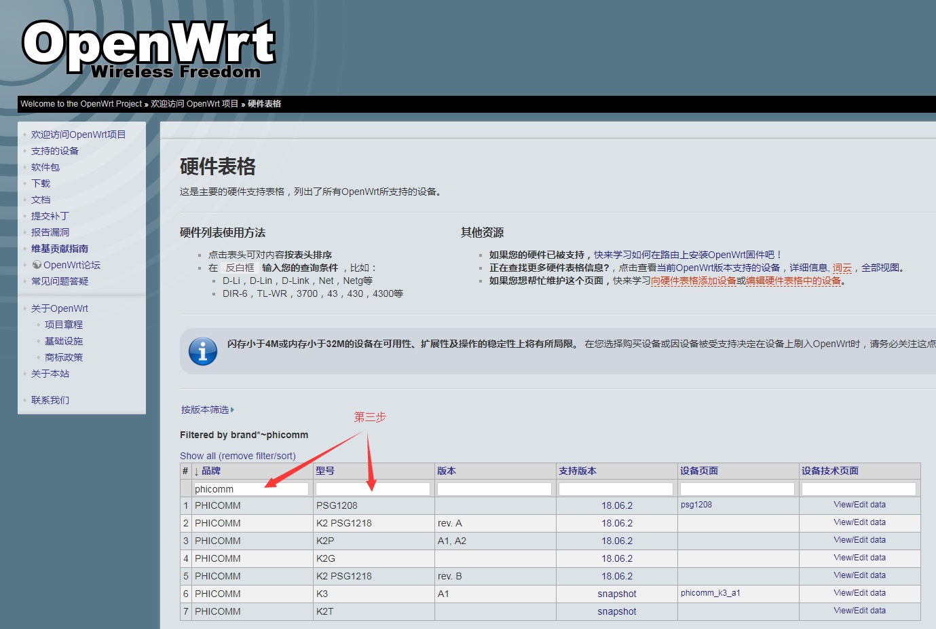936x629 pixels.
Task: Click 18.06.2 version in PSG1208 row
Action: (x=617, y=505)
